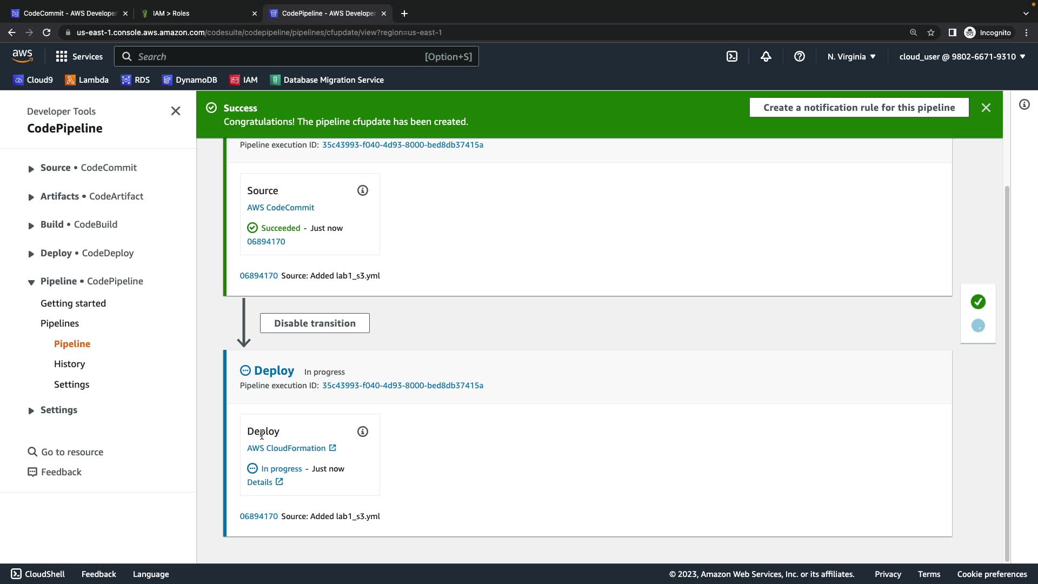Open the AWS support help icon
This screenshot has width=1038, height=584.
click(x=799, y=57)
